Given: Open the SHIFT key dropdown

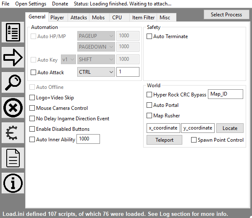Looking at the screenshot, I should pyautogui.click(x=96, y=60).
